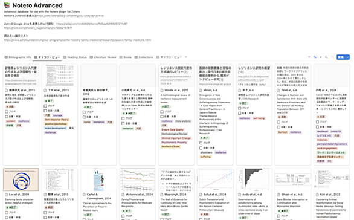The image size is (354, 220).
Task: Click the page icon beside Kim et al., 2022
Action: 317,195
